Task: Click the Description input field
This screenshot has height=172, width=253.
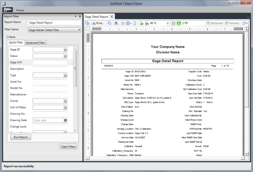Action: click(x=50, y=69)
